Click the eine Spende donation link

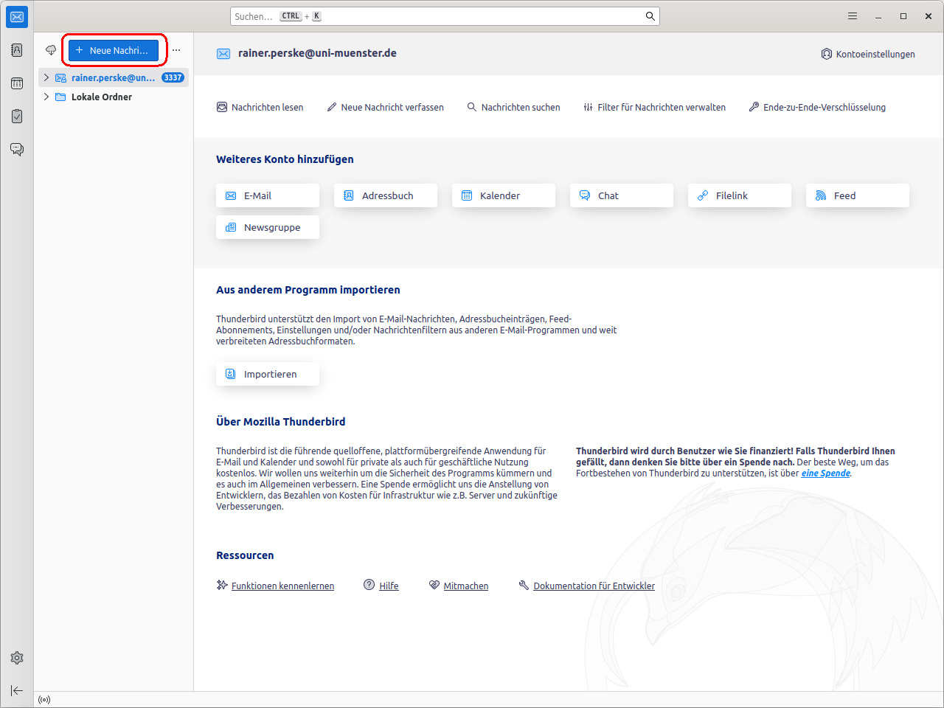pos(825,473)
